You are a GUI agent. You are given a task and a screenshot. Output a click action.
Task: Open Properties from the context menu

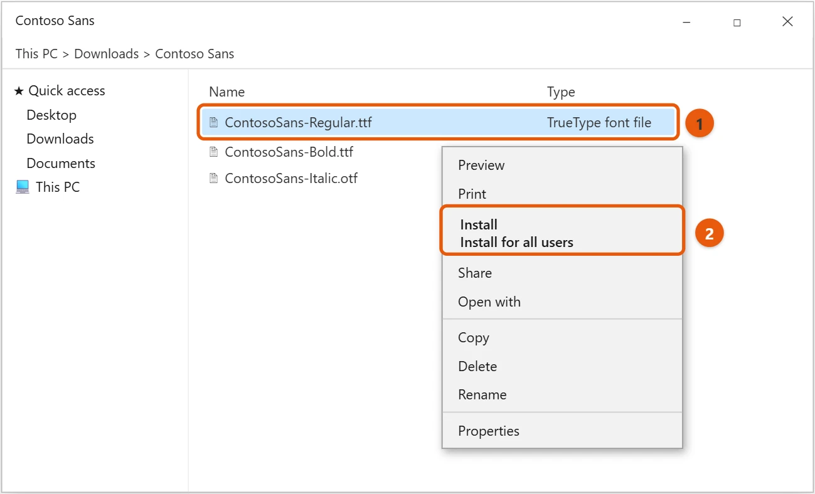pyautogui.click(x=489, y=431)
